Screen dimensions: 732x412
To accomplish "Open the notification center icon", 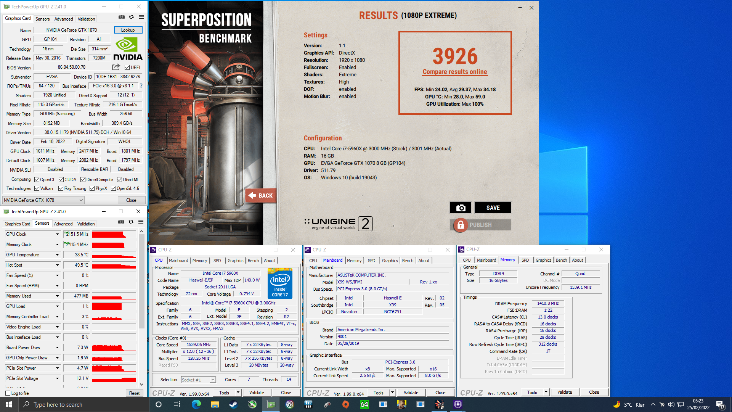I will coord(720,405).
